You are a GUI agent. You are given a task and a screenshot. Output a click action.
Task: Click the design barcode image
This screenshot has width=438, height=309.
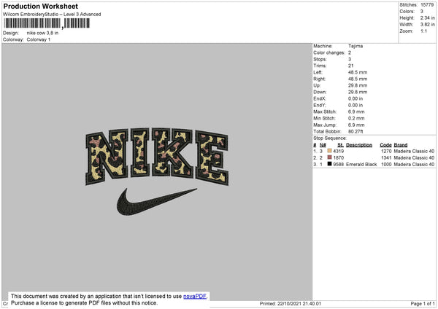(47, 23)
